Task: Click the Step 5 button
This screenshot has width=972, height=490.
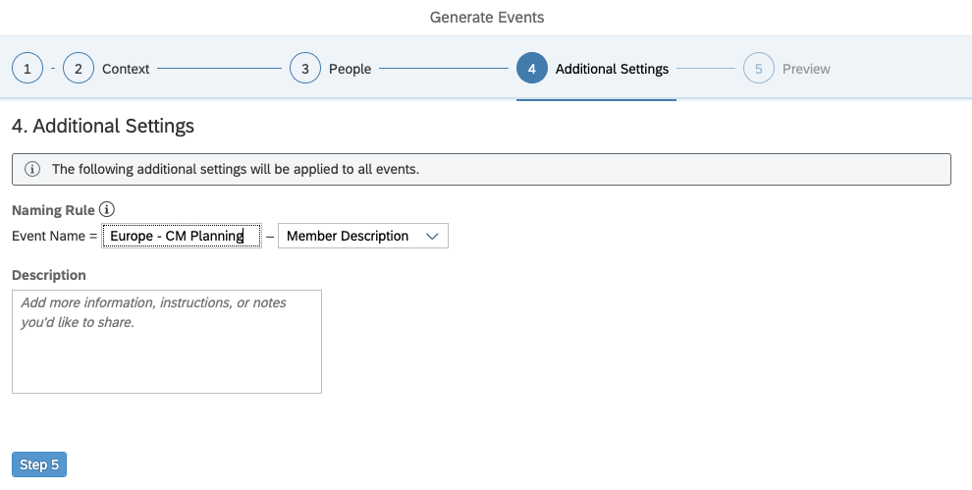Action: (x=39, y=464)
